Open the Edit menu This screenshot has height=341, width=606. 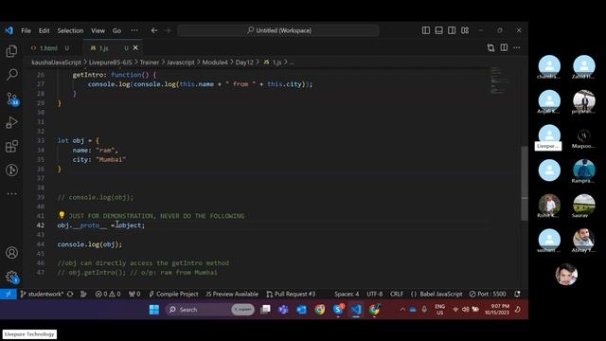click(45, 30)
